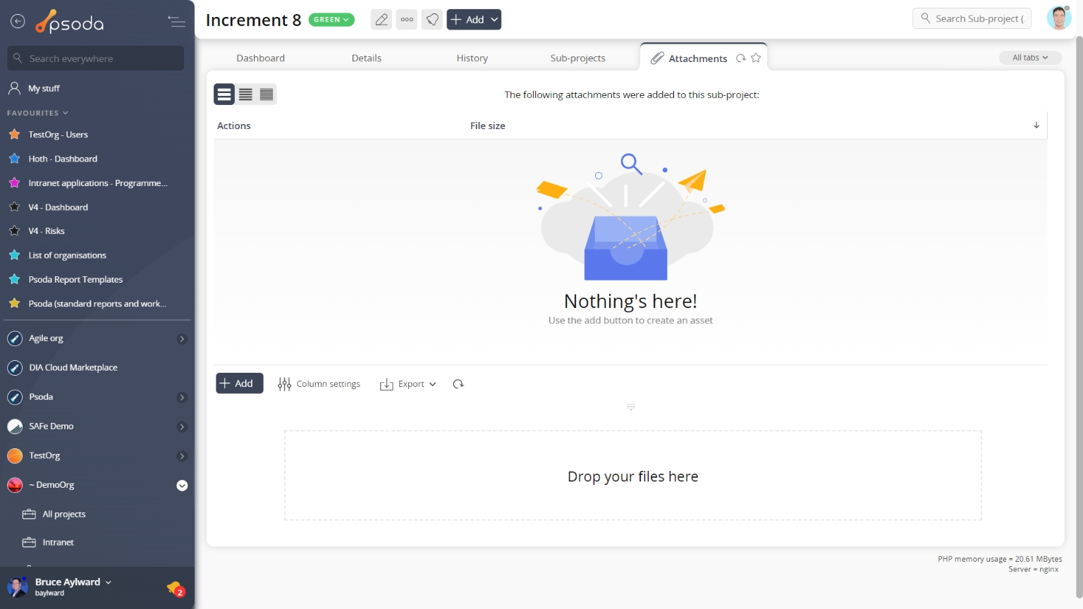Image resolution: width=1083 pixels, height=609 pixels.
Task: Open Hoth - Dashboard favourite
Action: [63, 159]
